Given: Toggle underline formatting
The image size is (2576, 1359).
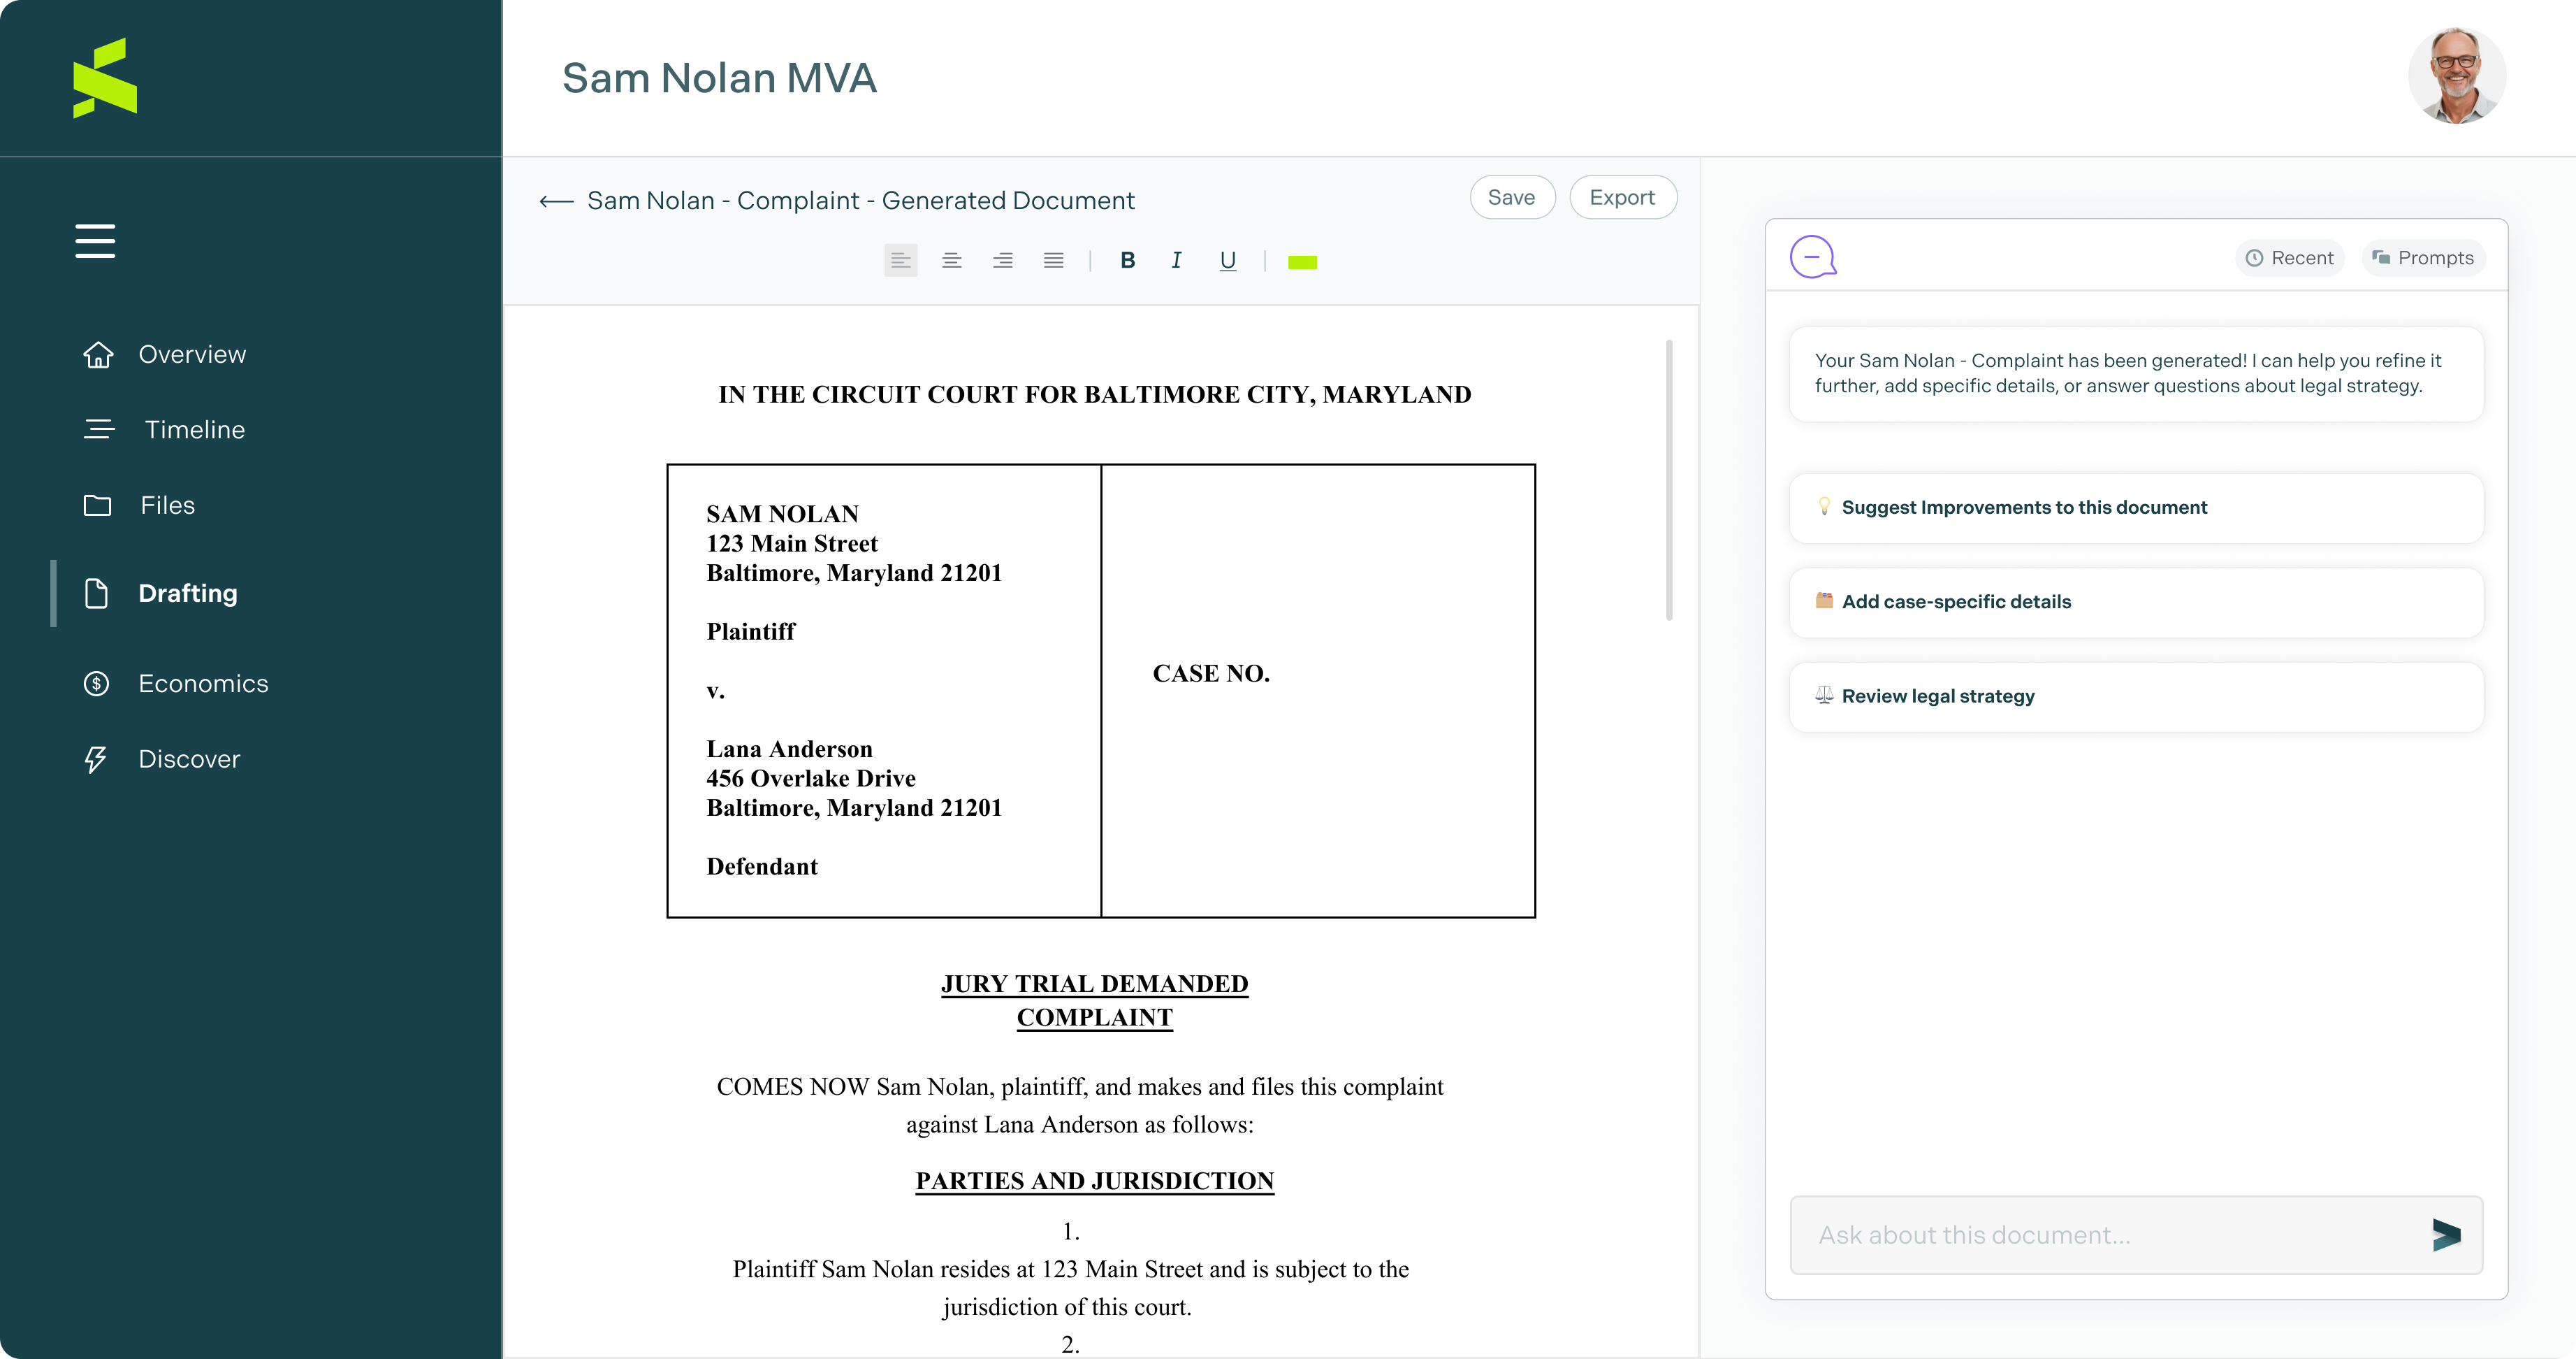Looking at the screenshot, I should coord(1227,261).
